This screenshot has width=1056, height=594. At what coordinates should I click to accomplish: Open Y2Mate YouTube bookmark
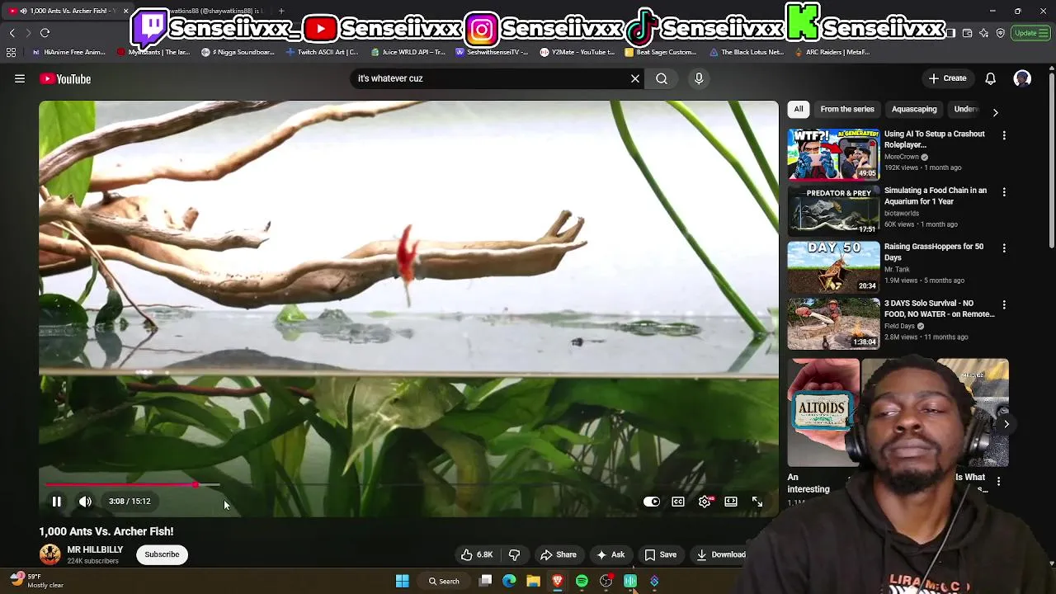[x=577, y=52]
